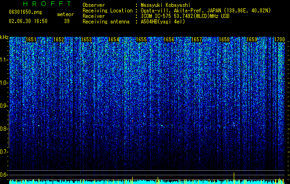
Task: Click the 1654 time marker
Action: pyautogui.click(x=114, y=40)
